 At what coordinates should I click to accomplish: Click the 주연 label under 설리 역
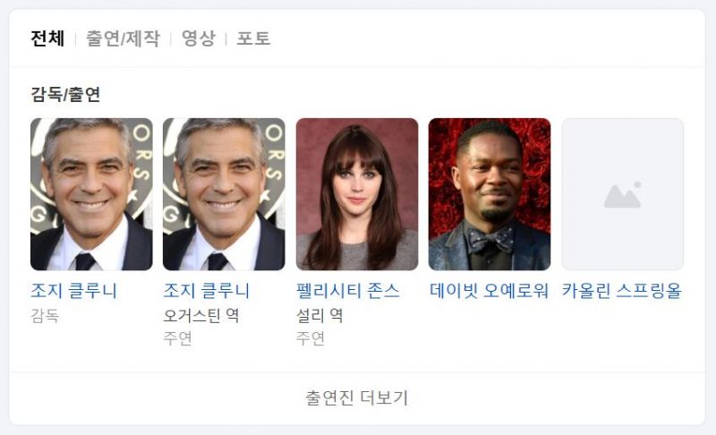[311, 338]
